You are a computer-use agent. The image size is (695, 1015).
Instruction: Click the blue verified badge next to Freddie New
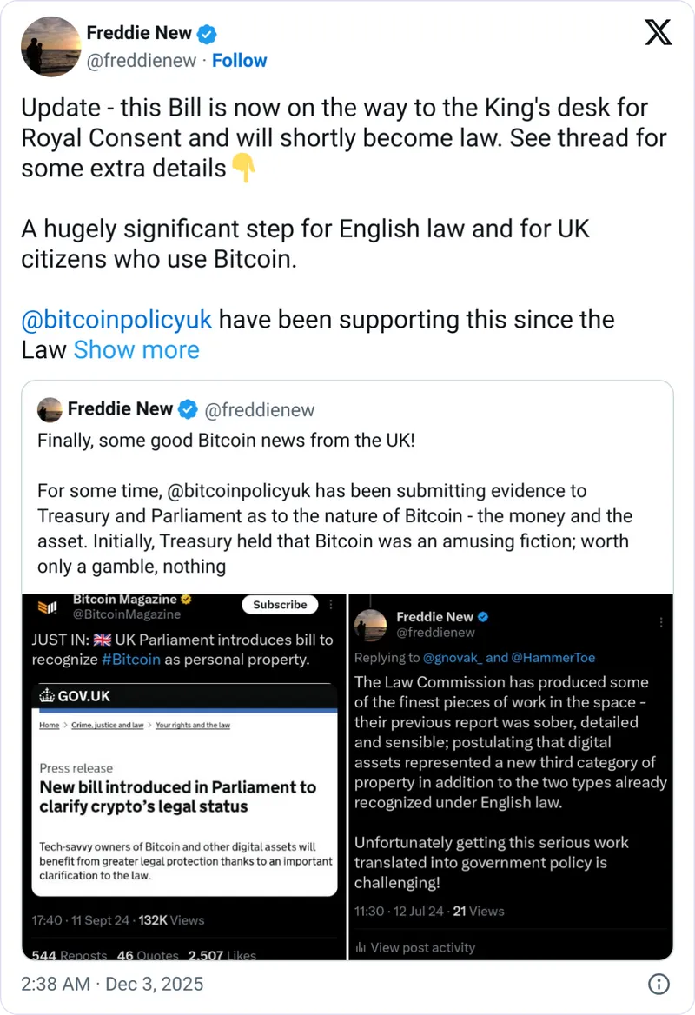tap(206, 33)
